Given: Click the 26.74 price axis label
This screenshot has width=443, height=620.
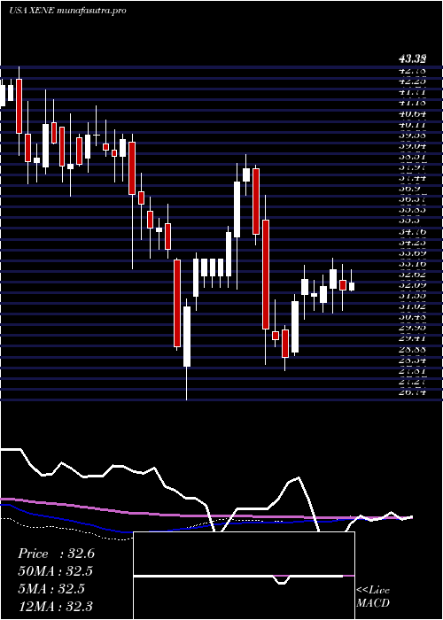Looking at the screenshot, I should [413, 391].
